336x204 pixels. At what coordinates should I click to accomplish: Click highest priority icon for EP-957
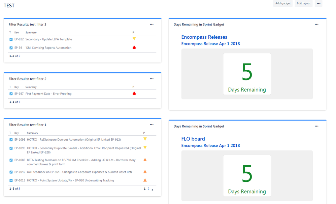[x=134, y=94]
